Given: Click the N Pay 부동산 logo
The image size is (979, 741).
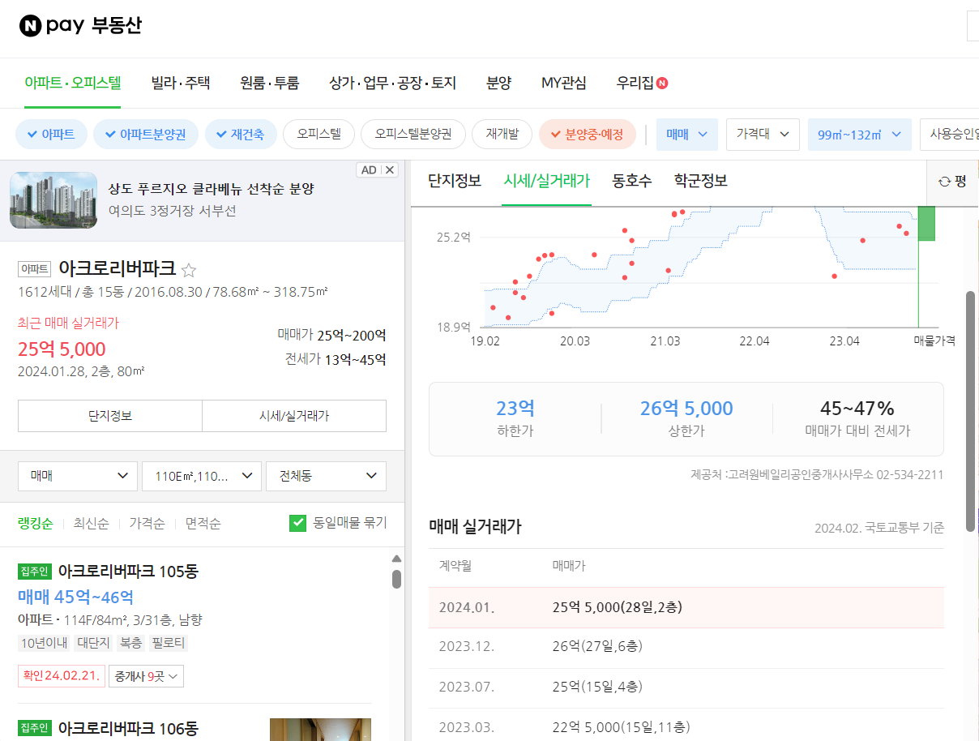Looking at the screenshot, I should click(x=76, y=25).
